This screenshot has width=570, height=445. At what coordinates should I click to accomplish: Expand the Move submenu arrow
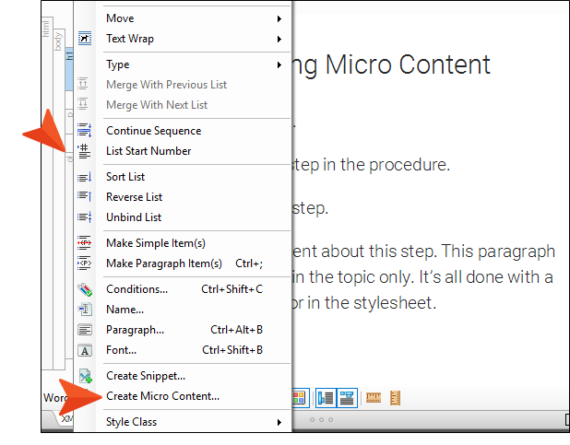pos(279,18)
